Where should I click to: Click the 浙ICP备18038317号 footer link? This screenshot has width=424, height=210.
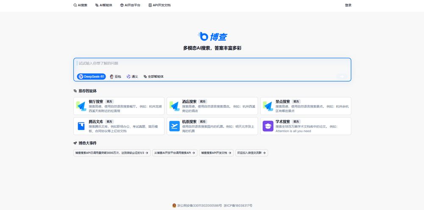pos(238,206)
